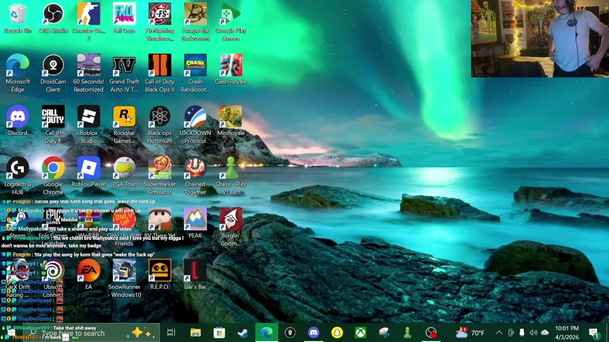Select the Discord desktop shortcut

(x=18, y=121)
